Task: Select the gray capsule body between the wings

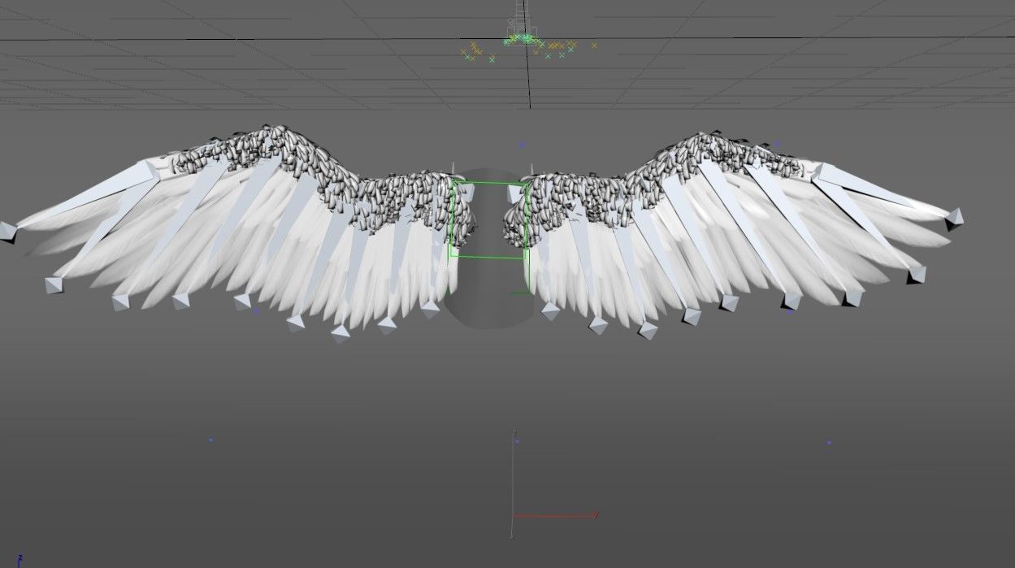Action: (488, 248)
